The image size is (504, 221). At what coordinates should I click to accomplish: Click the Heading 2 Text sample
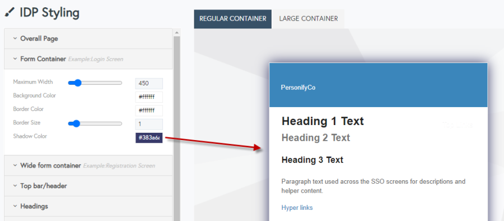(x=316, y=138)
